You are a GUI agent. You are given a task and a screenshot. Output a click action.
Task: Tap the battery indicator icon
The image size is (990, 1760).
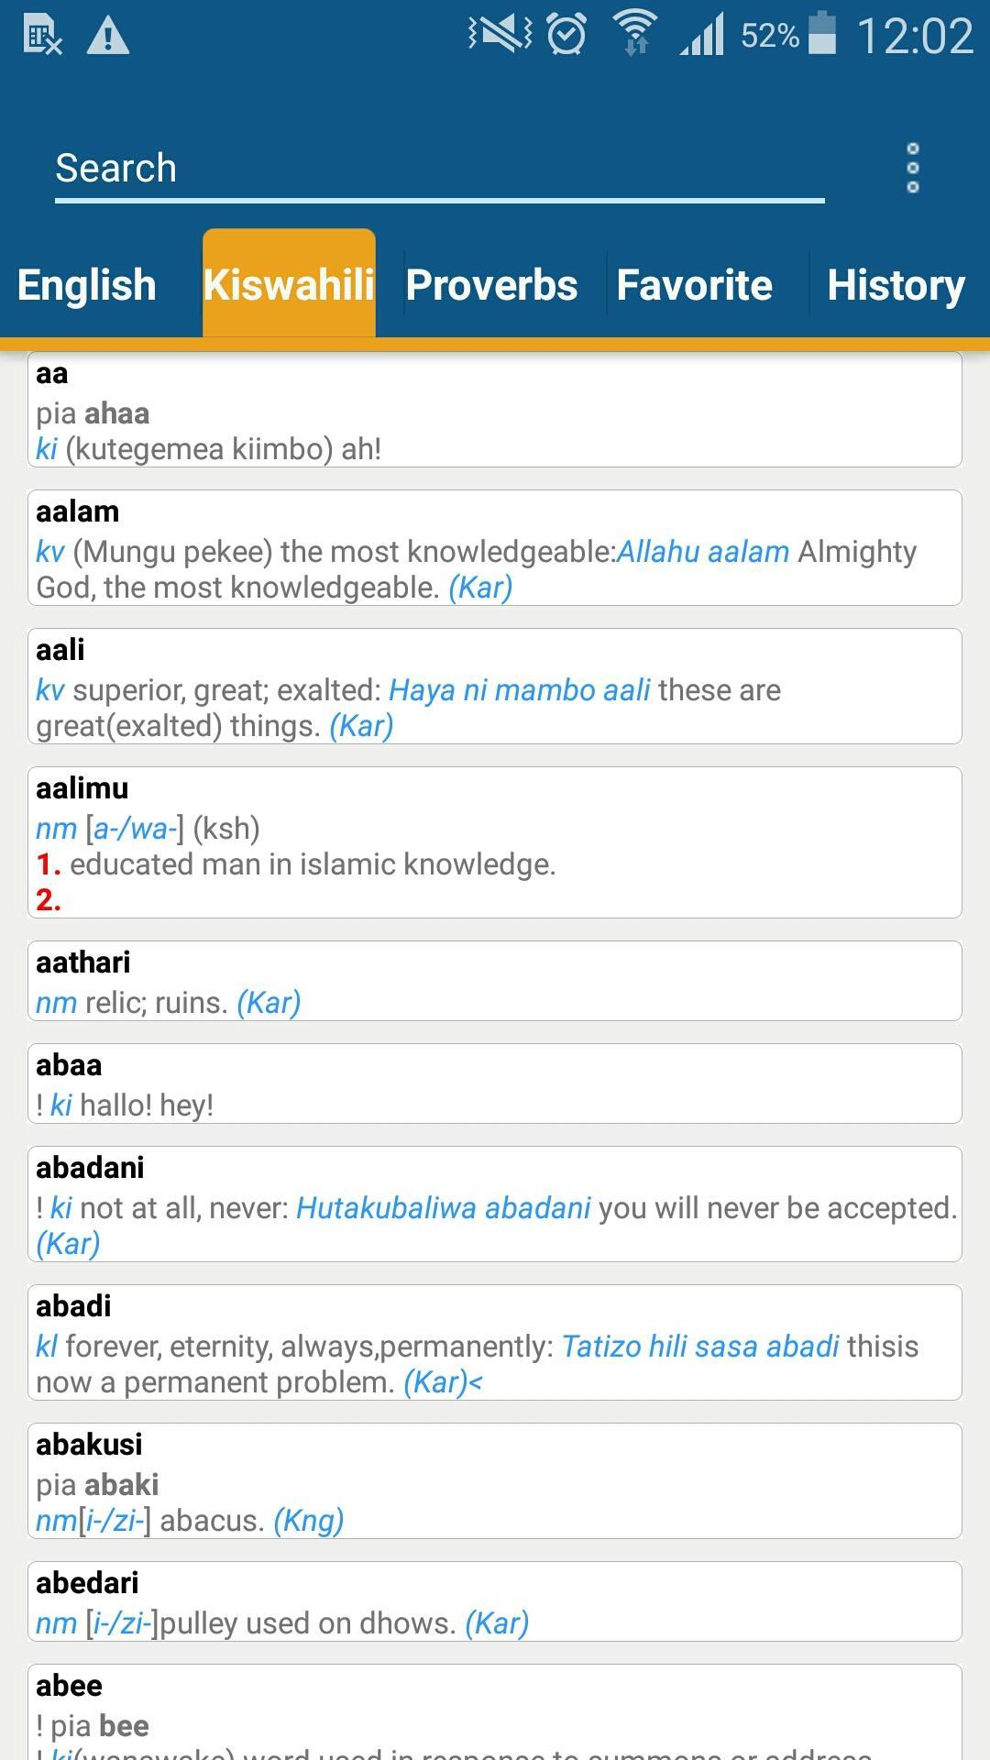click(822, 34)
